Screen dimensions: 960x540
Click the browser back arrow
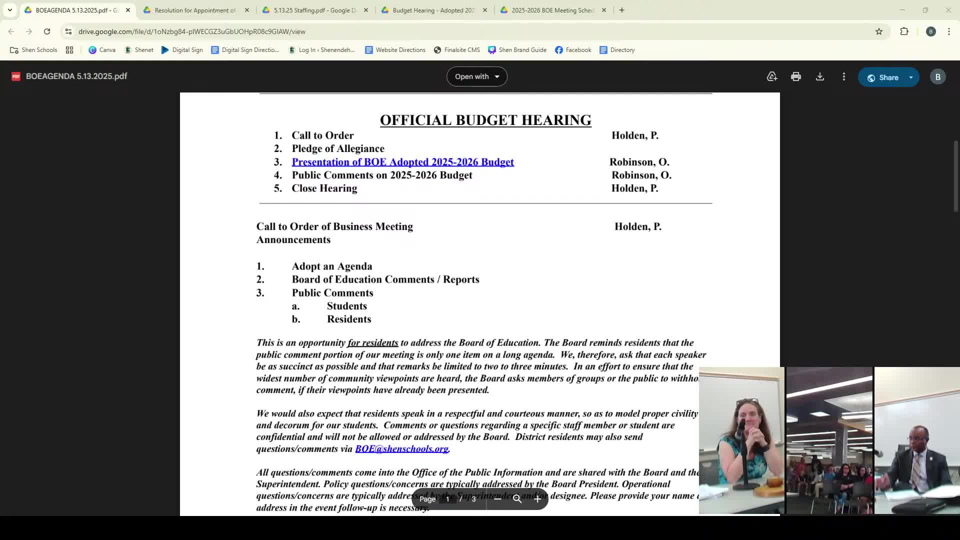(x=11, y=31)
